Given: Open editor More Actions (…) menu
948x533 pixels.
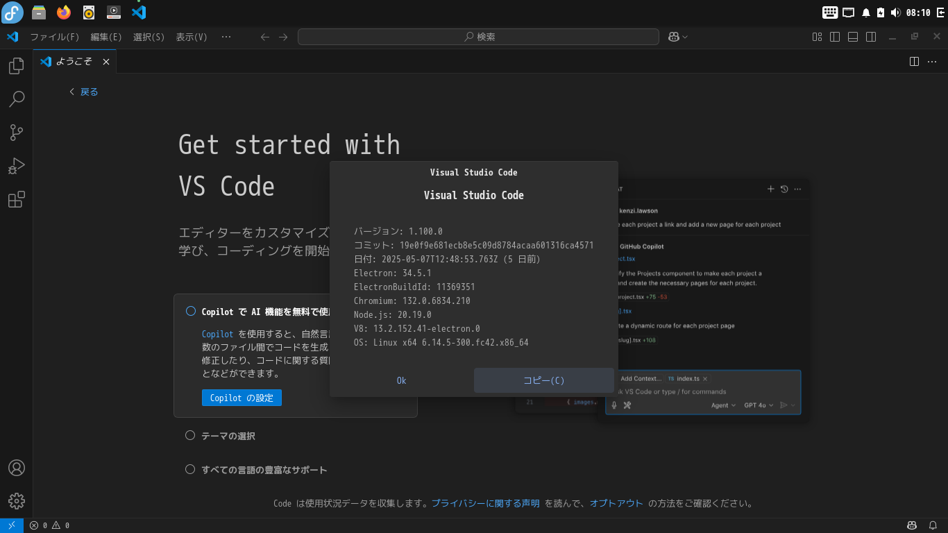Looking at the screenshot, I should 933,62.
